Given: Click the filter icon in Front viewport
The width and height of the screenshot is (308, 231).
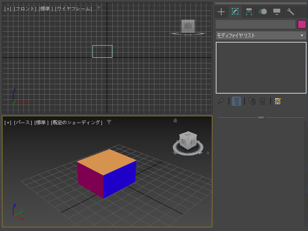Looking at the screenshot, I should point(98,8).
